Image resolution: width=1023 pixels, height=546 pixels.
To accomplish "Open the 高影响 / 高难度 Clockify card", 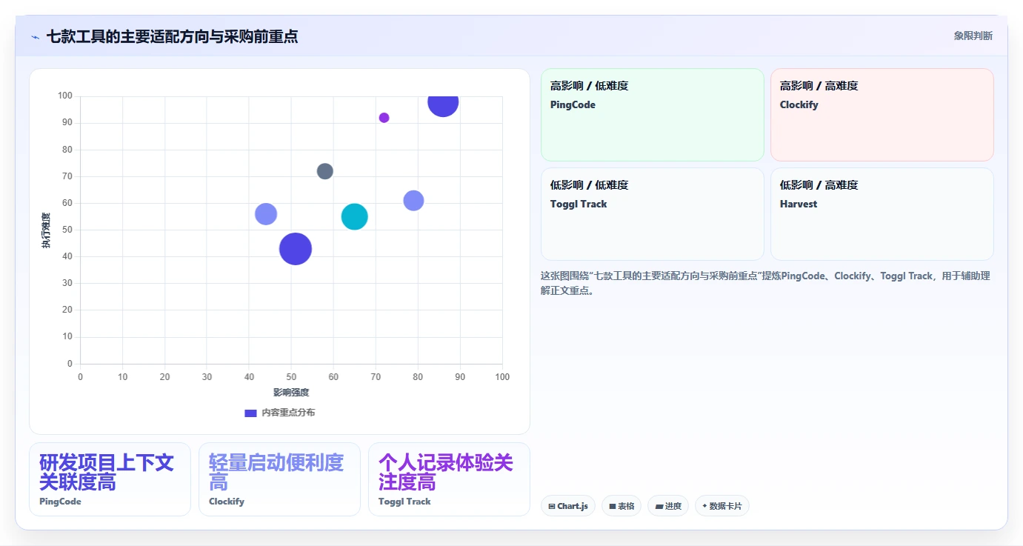I will [882, 115].
